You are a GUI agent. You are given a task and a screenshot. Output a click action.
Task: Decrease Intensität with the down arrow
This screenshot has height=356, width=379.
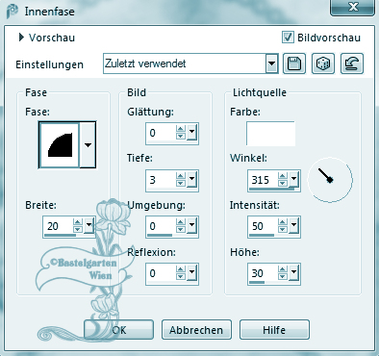pyautogui.click(x=283, y=229)
